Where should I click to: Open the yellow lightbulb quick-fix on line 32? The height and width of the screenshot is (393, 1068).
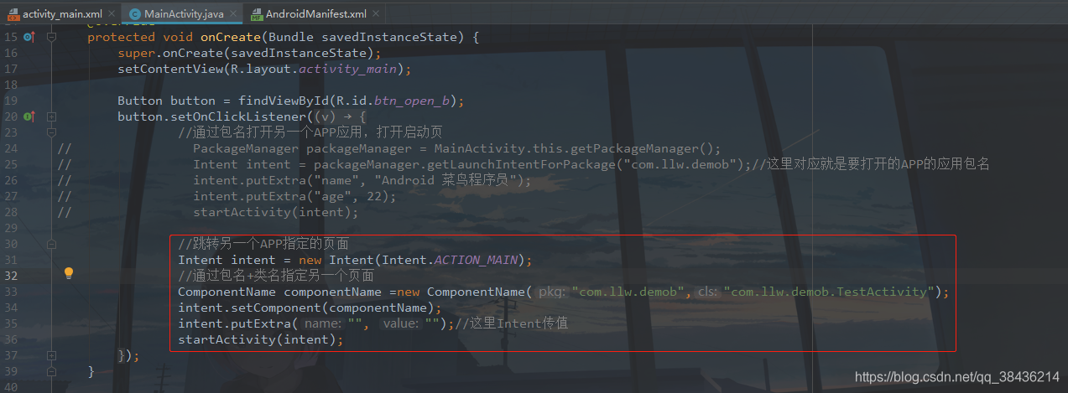pos(69,273)
